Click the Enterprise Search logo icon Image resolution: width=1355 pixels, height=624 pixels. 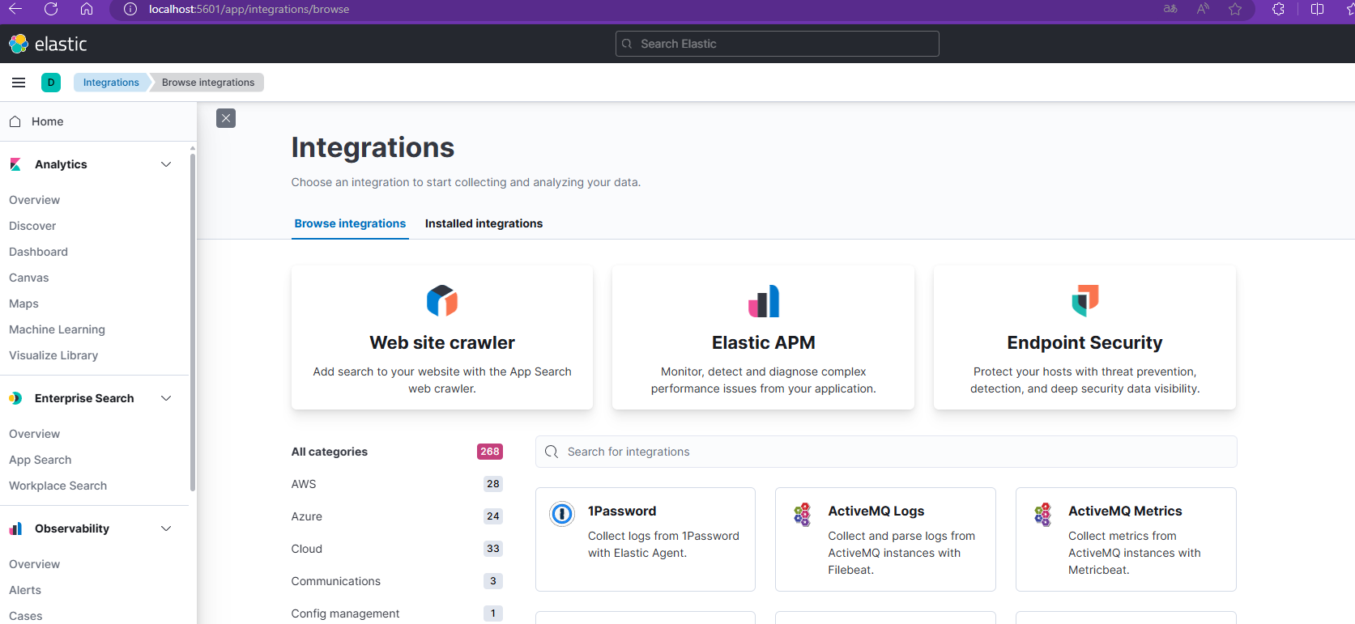tap(15, 398)
